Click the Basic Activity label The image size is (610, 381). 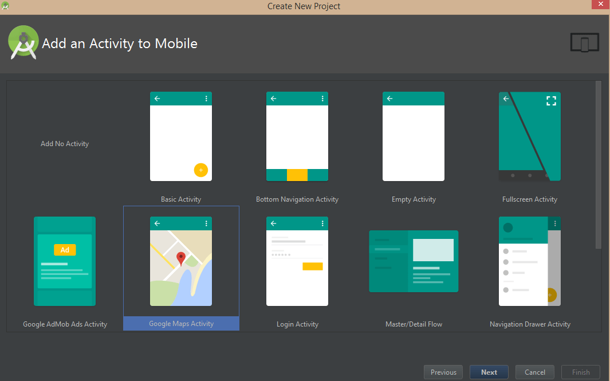click(181, 199)
